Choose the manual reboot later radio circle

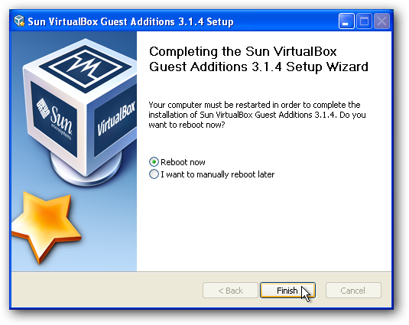(x=154, y=174)
